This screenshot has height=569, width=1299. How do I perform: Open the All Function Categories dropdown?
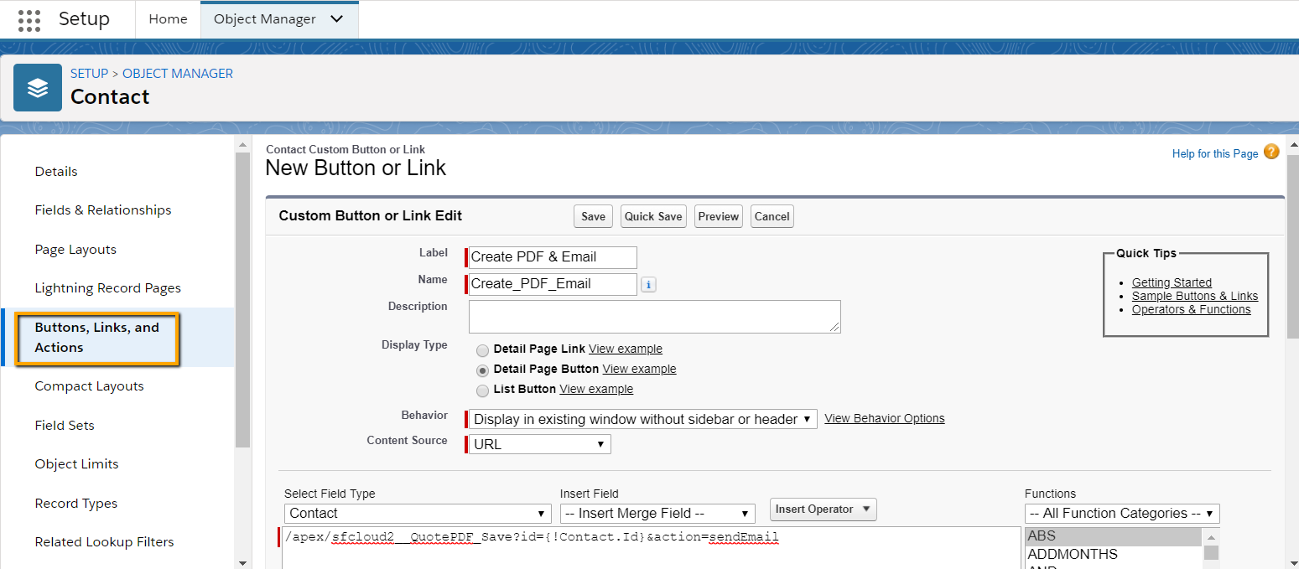pos(1122,513)
